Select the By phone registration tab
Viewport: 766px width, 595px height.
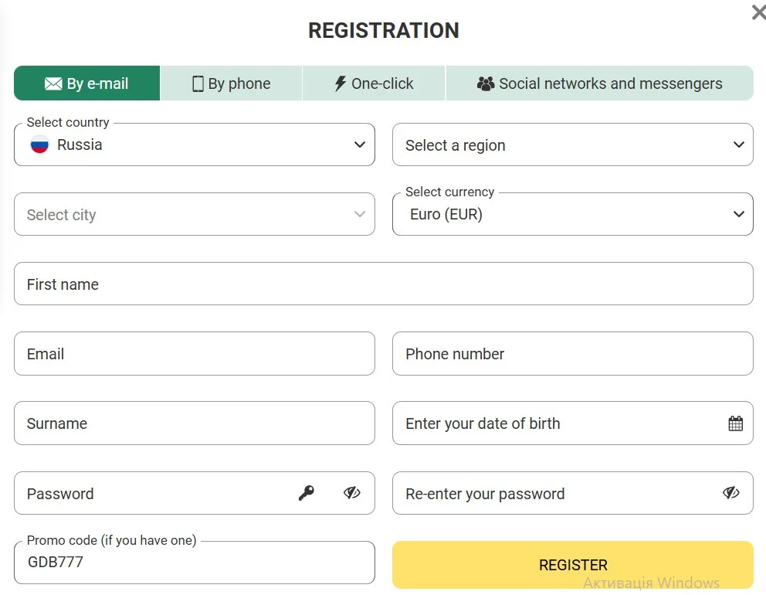231,83
